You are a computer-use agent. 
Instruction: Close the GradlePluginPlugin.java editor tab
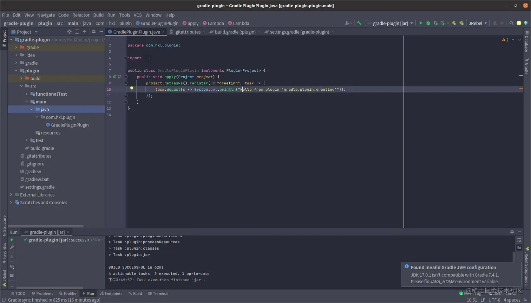(x=163, y=32)
